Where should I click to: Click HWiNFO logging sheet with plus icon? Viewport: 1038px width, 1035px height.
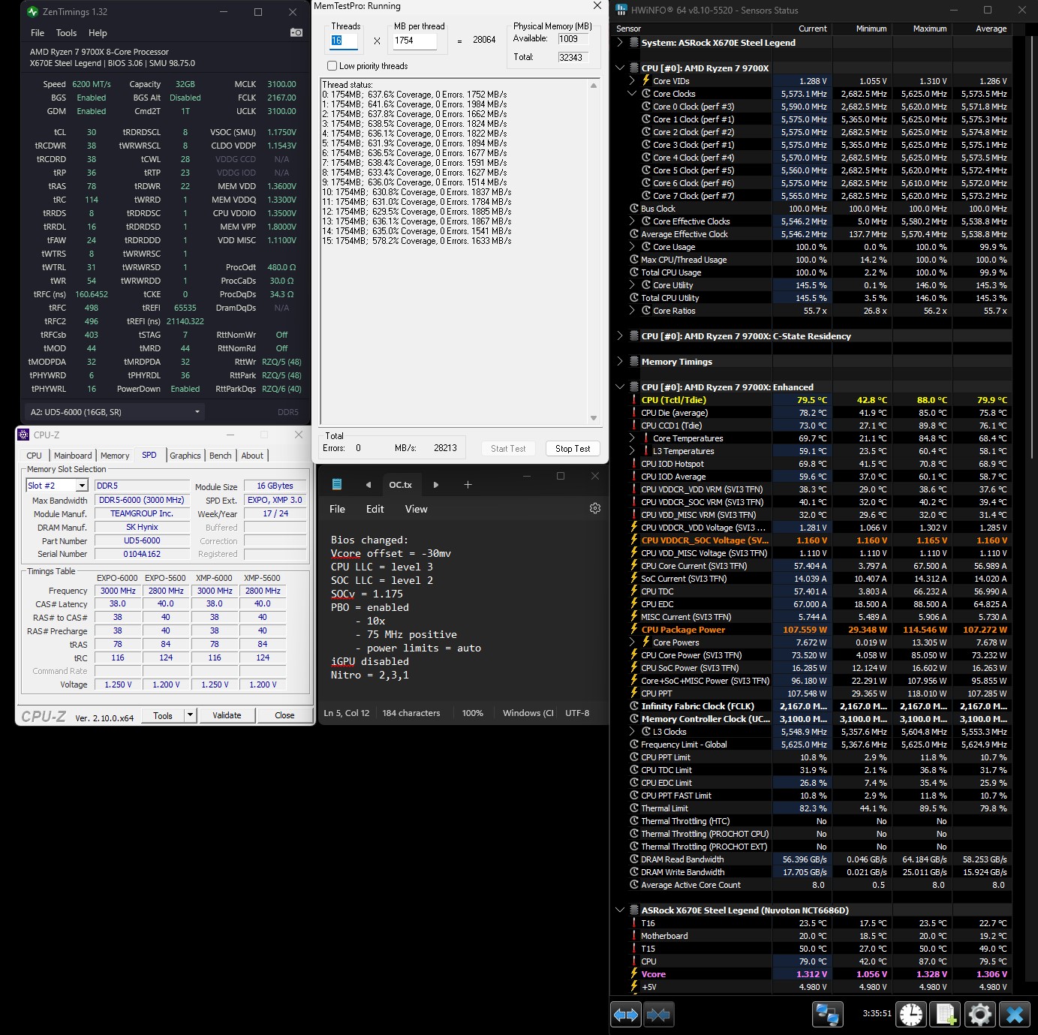pos(946,1015)
